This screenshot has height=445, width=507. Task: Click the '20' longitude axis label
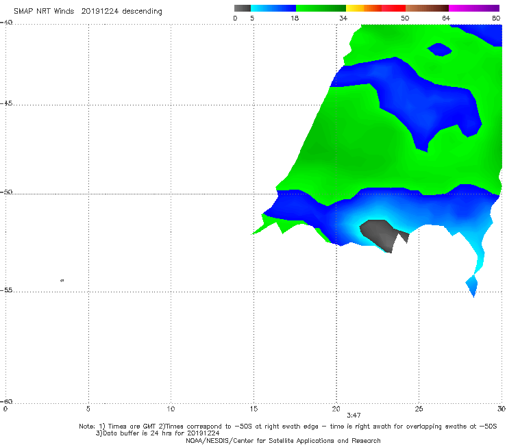pos(336,409)
